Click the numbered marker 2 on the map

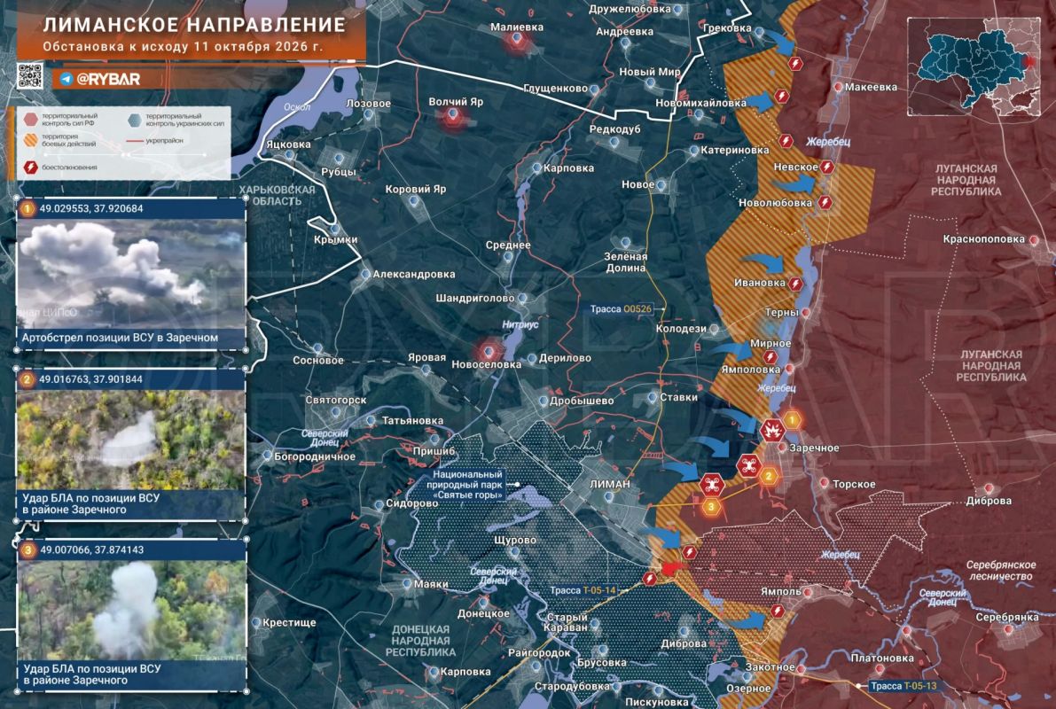[x=769, y=476]
